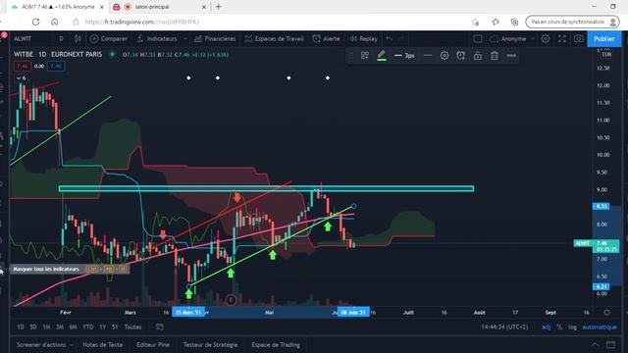Screen dimensions: 628x353
Task: Select the 3M time range
Action: [60, 327]
